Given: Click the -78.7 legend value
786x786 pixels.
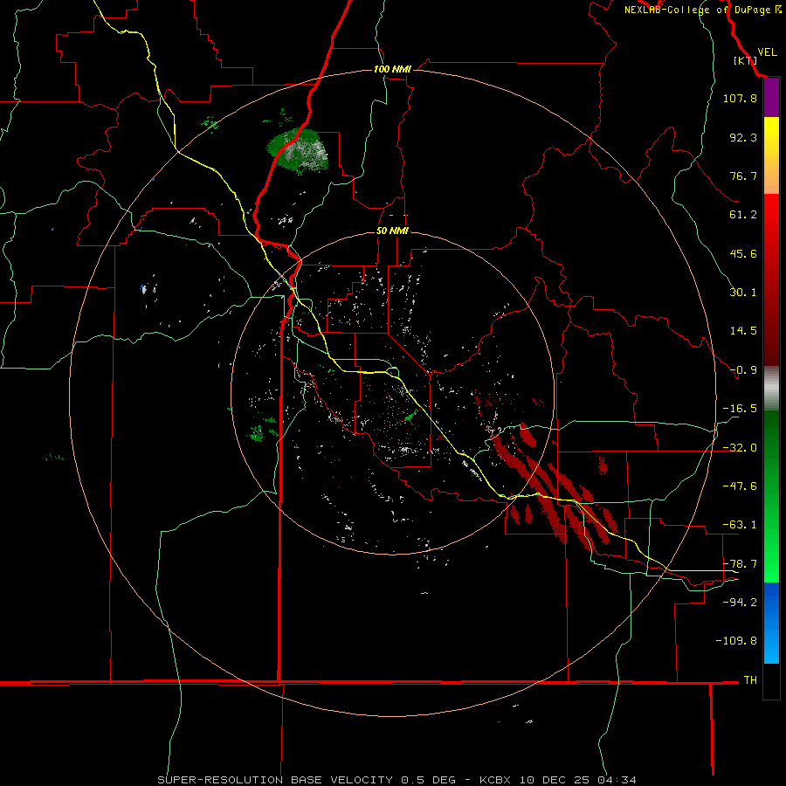Looking at the screenshot, I should (x=740, y=564).
